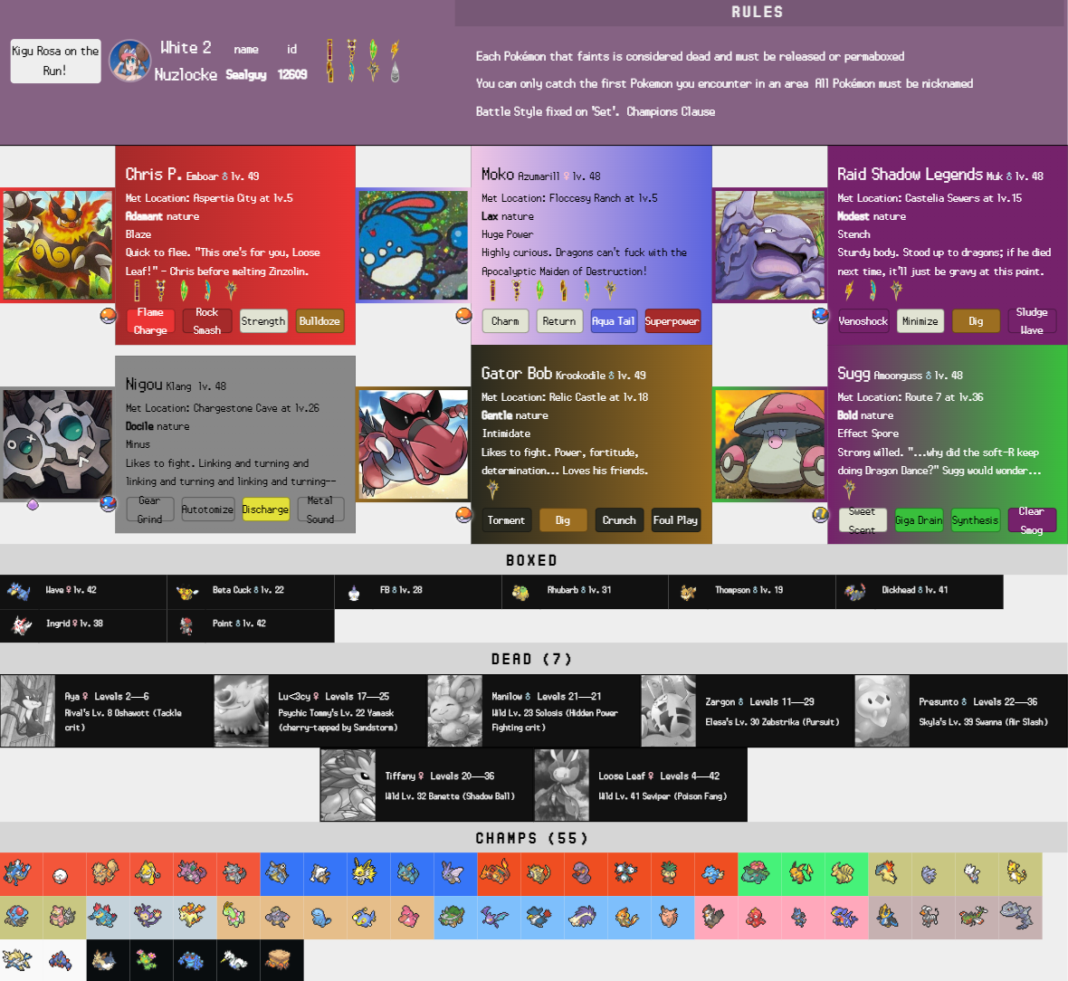Click the Swanna sprite in Champs
This screenshot has height=981, width=1068.
pyautogui.click(x=234, y=960)
